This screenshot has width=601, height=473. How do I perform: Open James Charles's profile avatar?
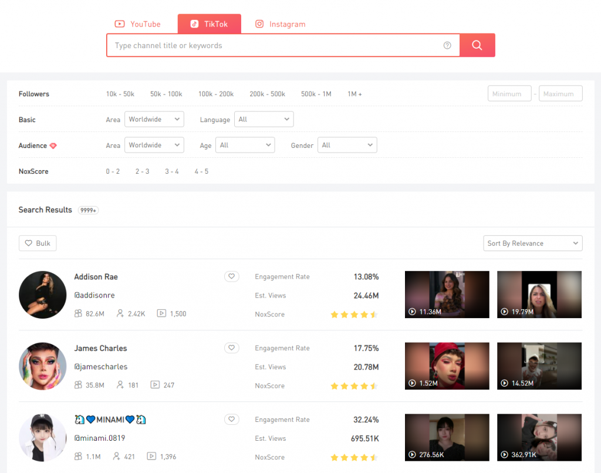pyautogui.click(x=42, y=366)
